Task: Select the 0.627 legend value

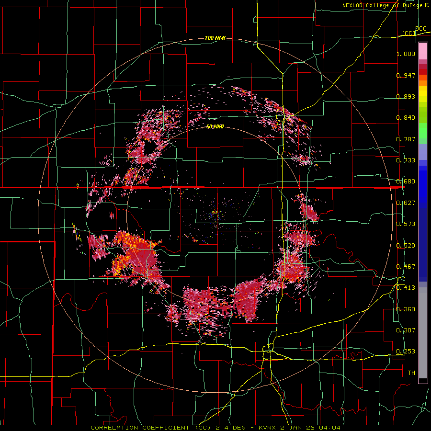Action: coord(406,203)
